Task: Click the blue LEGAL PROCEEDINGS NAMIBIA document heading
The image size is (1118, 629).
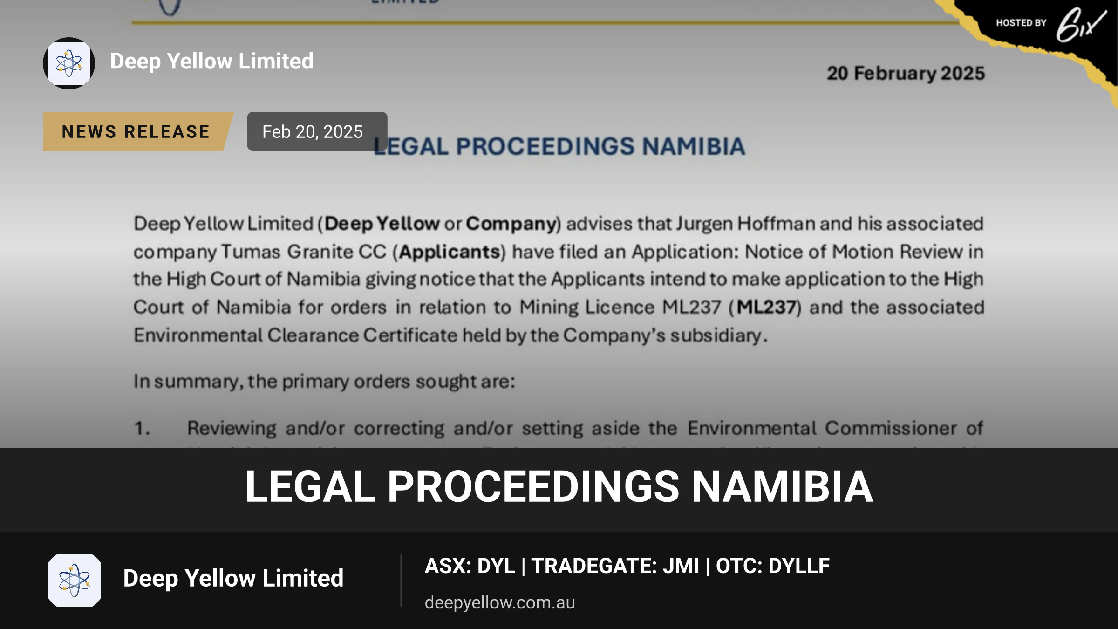Action: coord(559,146)
